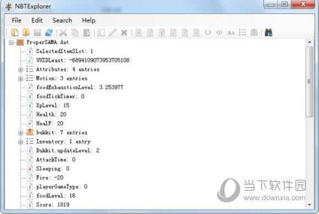Select the Fire: -20 row
Viewport: 319px width, 214px height.
pos(50,178)
